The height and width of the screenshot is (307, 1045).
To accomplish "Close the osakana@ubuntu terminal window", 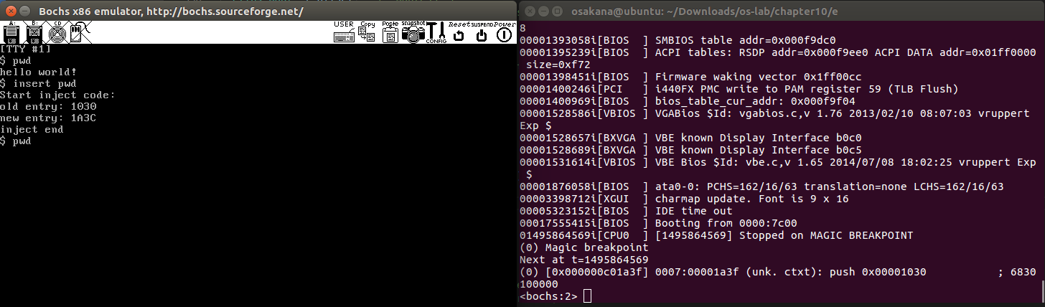I will 530,11.
